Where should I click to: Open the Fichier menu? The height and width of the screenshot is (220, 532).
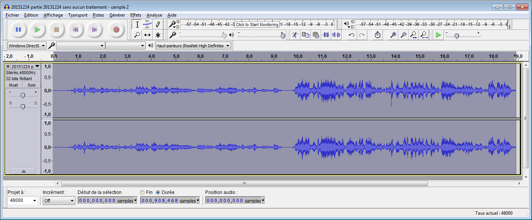[12, 15]
